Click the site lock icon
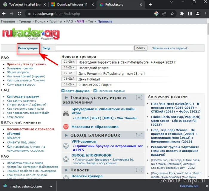This screenshot has width=209, height=191. 30,14
